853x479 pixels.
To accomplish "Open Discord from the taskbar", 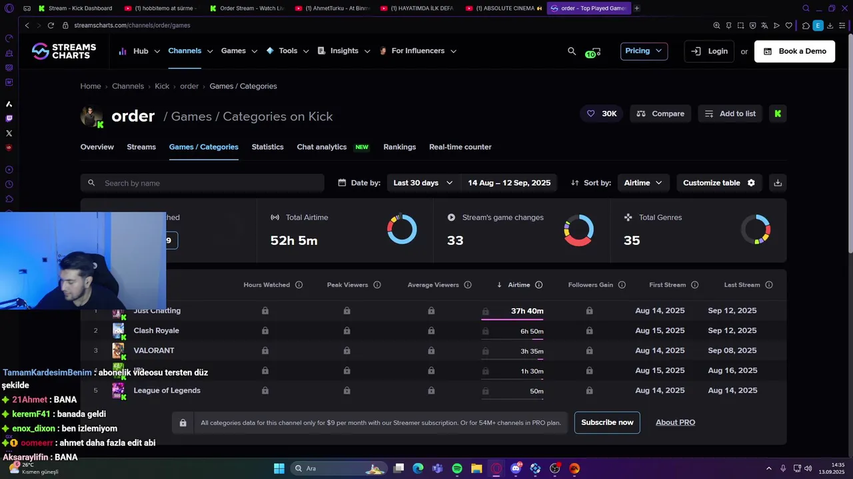I will (516, 468).
